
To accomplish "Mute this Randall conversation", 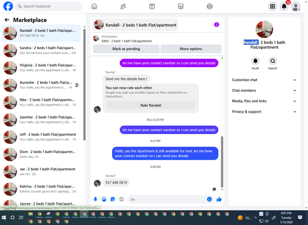I will (x=255, y=61).
